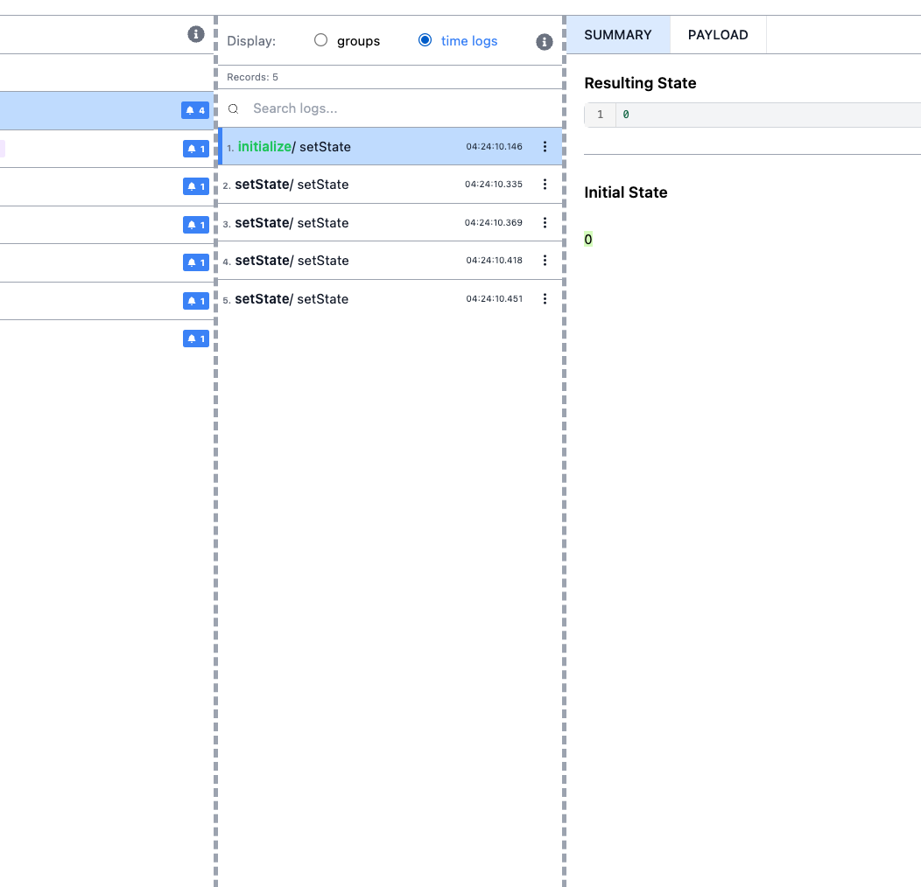The height and width of the screenshot is (887, 921).
Task: Open the kebab menu for the initialize log
Action: point(545,147)
